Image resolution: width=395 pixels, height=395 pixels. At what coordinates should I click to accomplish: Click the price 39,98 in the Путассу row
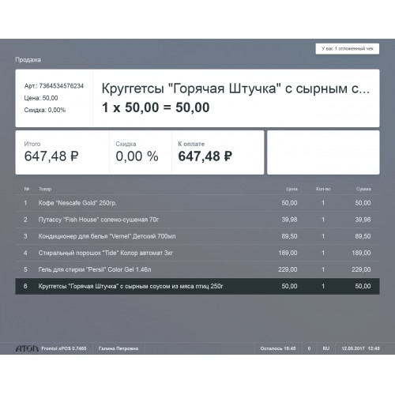[x=289, y=220]
